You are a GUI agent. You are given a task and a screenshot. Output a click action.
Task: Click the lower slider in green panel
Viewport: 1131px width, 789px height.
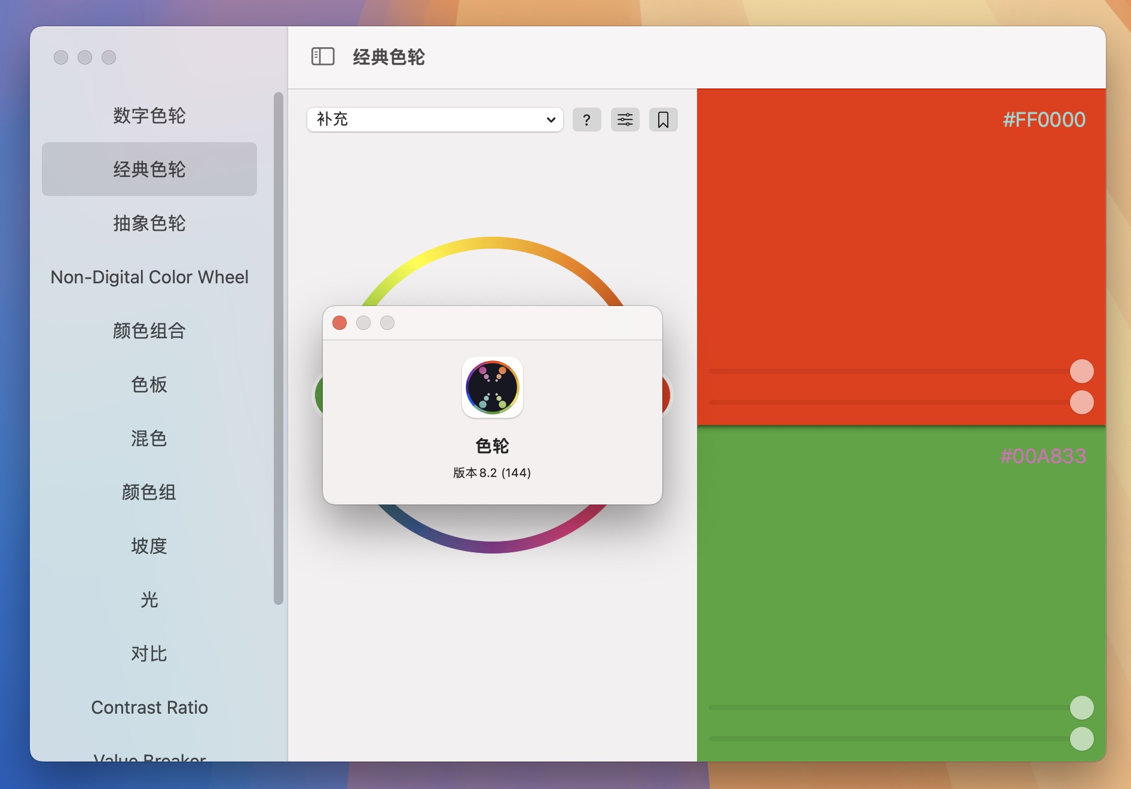click(x=901, y=739)
